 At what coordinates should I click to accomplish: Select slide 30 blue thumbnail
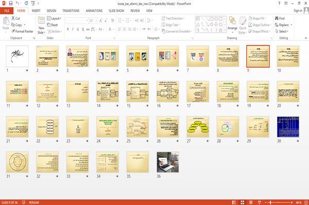click(x=288, y=127)
